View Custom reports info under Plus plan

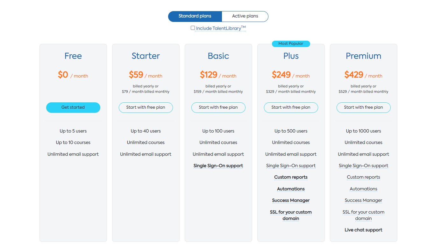pos(291,177)
